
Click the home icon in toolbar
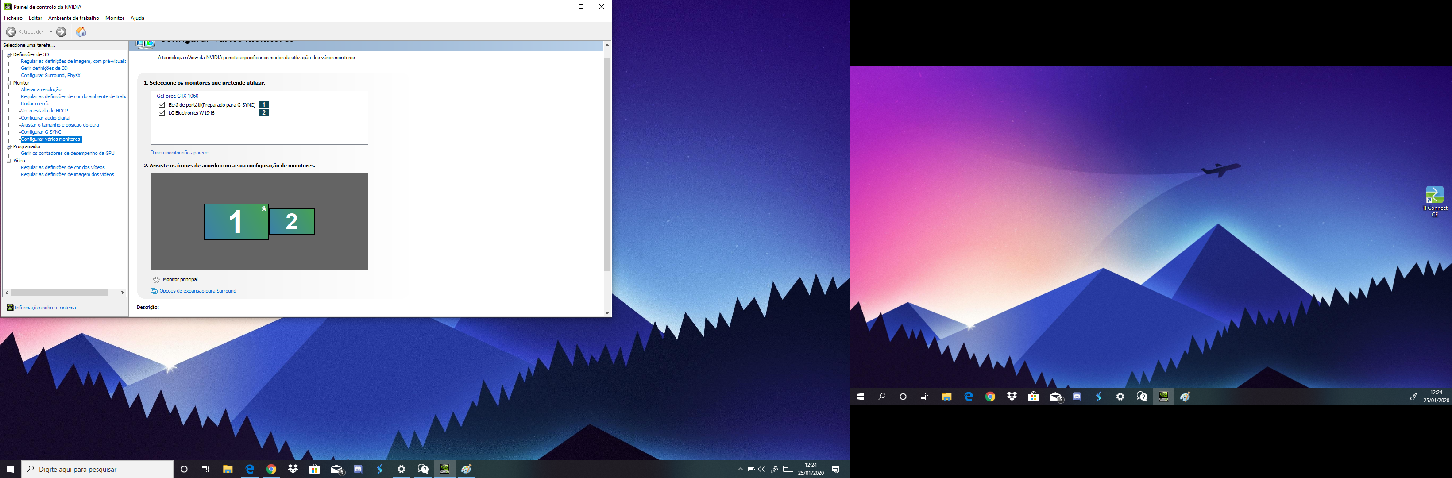[81, 32]
